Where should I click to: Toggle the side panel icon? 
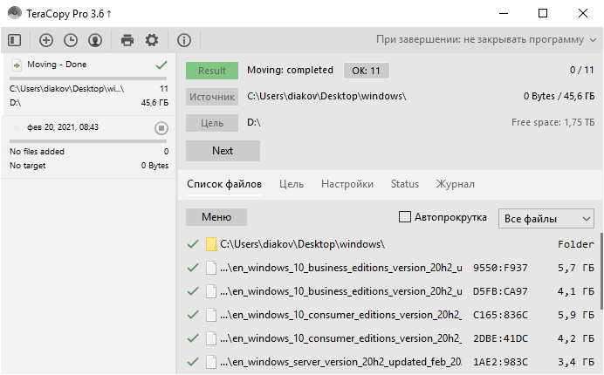click(x=14, y=39)
